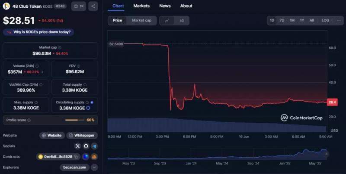
Task: Open Profile score info icon
Action: pyautogui.click(x=29, y=120)
